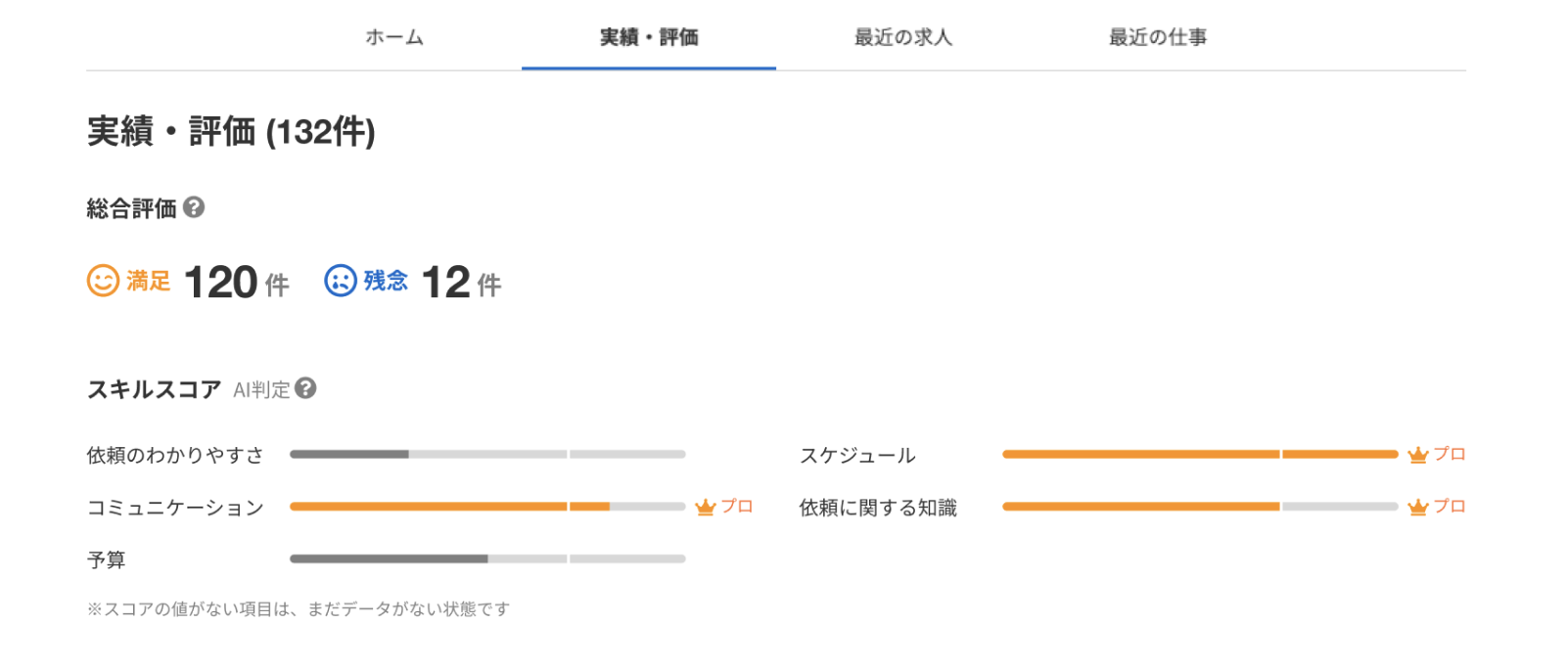1566x668 pixels.
Task: Click the 実績・評価 (132件) heading
Action: pyautogui.click(x=231, y=131)
